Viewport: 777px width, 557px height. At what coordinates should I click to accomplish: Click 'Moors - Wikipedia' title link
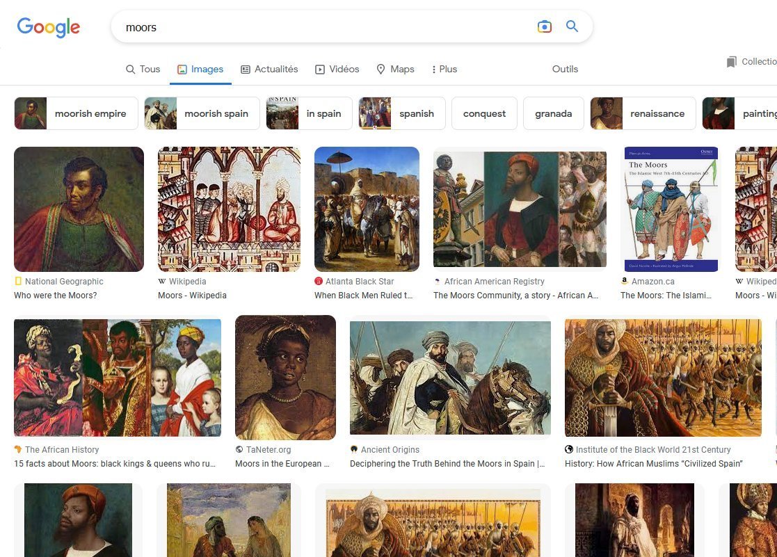coord(192,296)
